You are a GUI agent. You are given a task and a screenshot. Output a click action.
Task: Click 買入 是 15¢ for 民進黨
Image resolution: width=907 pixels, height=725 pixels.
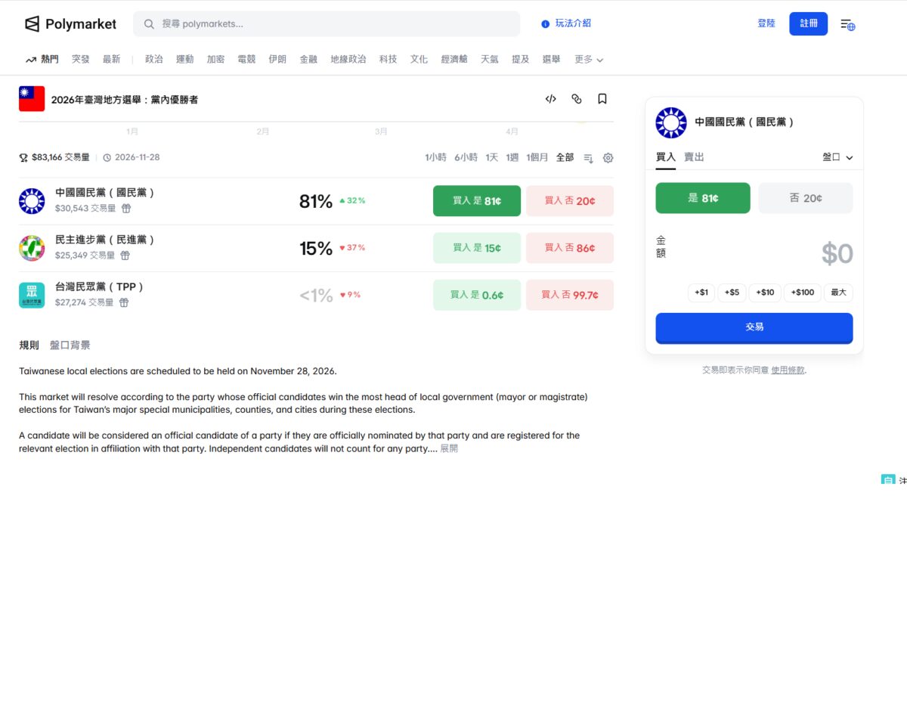[477, 248]
